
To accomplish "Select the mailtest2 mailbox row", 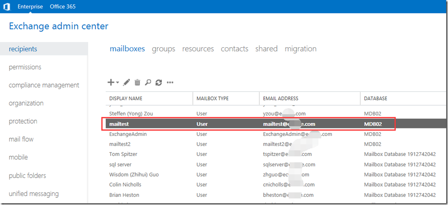I will click(275, 144).
